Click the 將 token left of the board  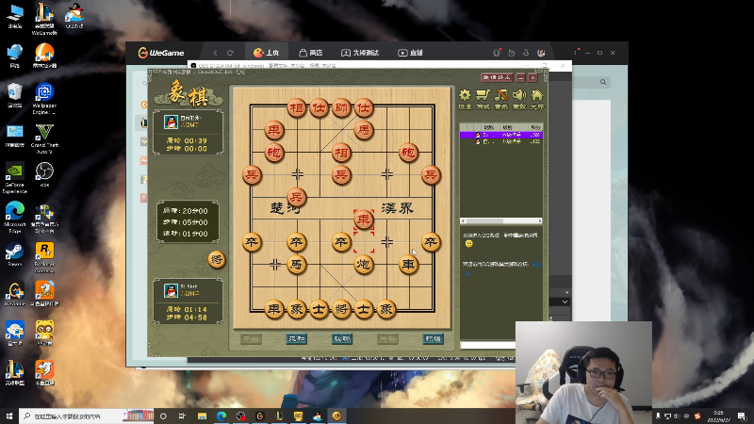pyautogui.click(x=217, y=260)
